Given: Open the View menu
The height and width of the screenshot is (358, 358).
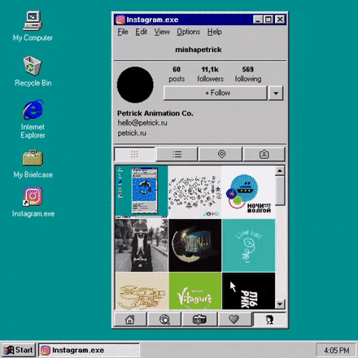Looking at the screenshot, I should 162,32.
